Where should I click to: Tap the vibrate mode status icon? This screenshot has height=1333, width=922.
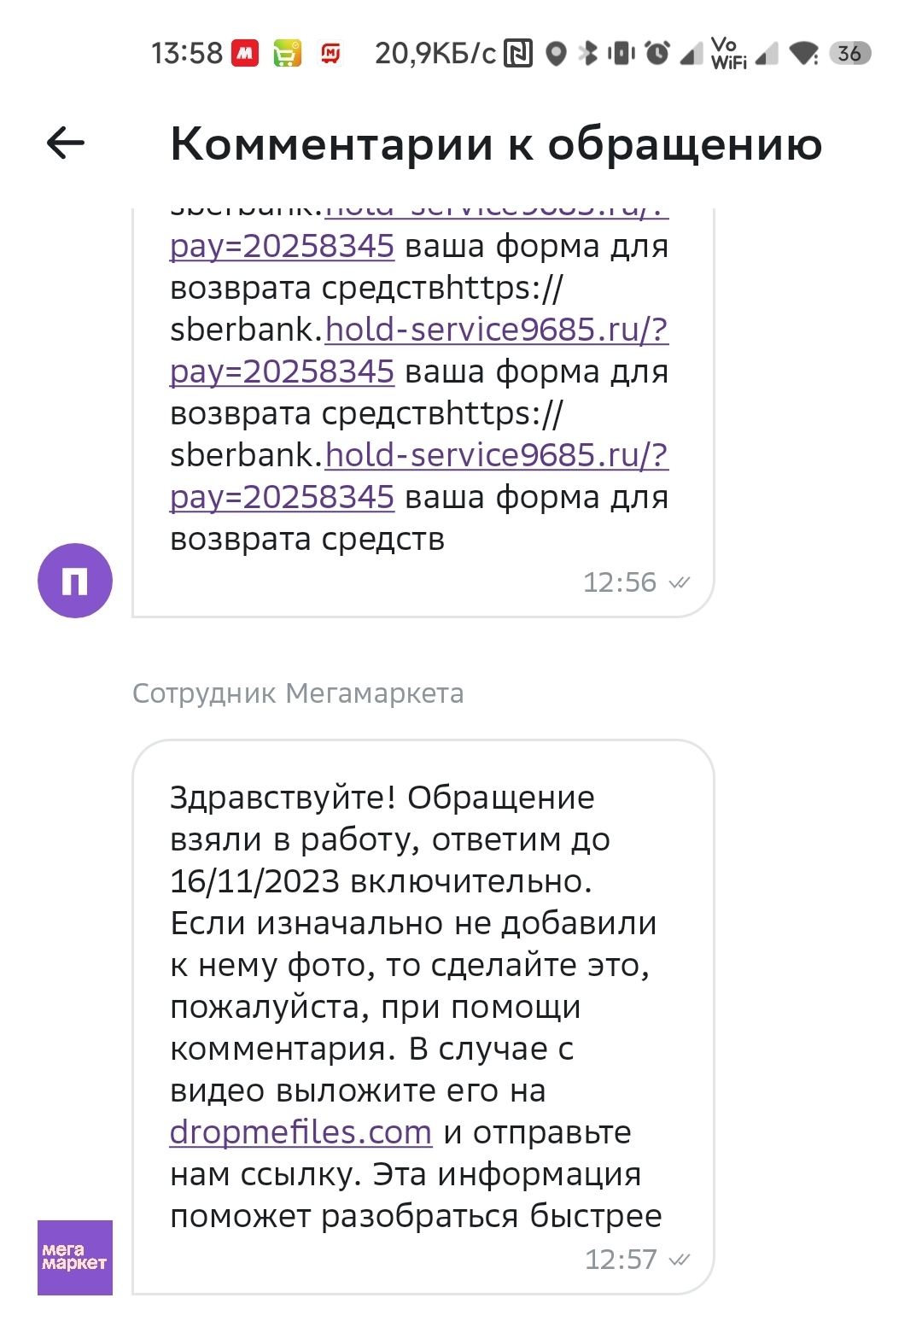621,54
